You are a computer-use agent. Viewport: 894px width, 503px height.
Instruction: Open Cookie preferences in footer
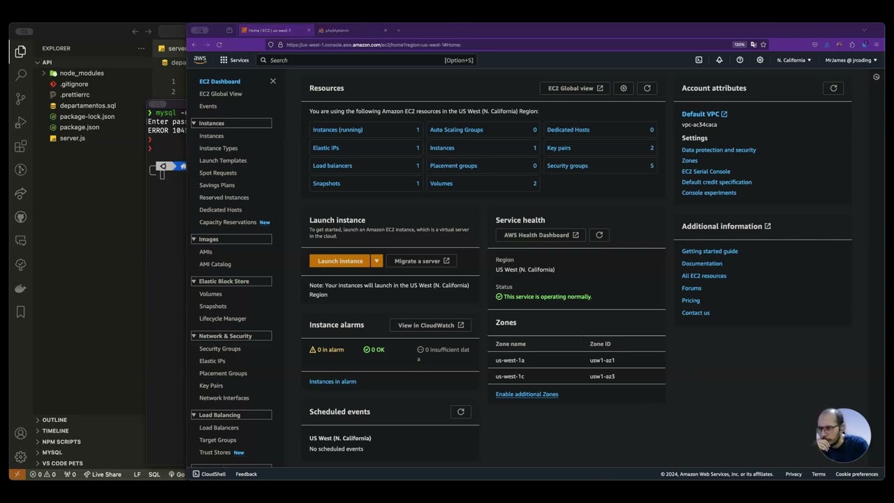(x=857, y=474)
